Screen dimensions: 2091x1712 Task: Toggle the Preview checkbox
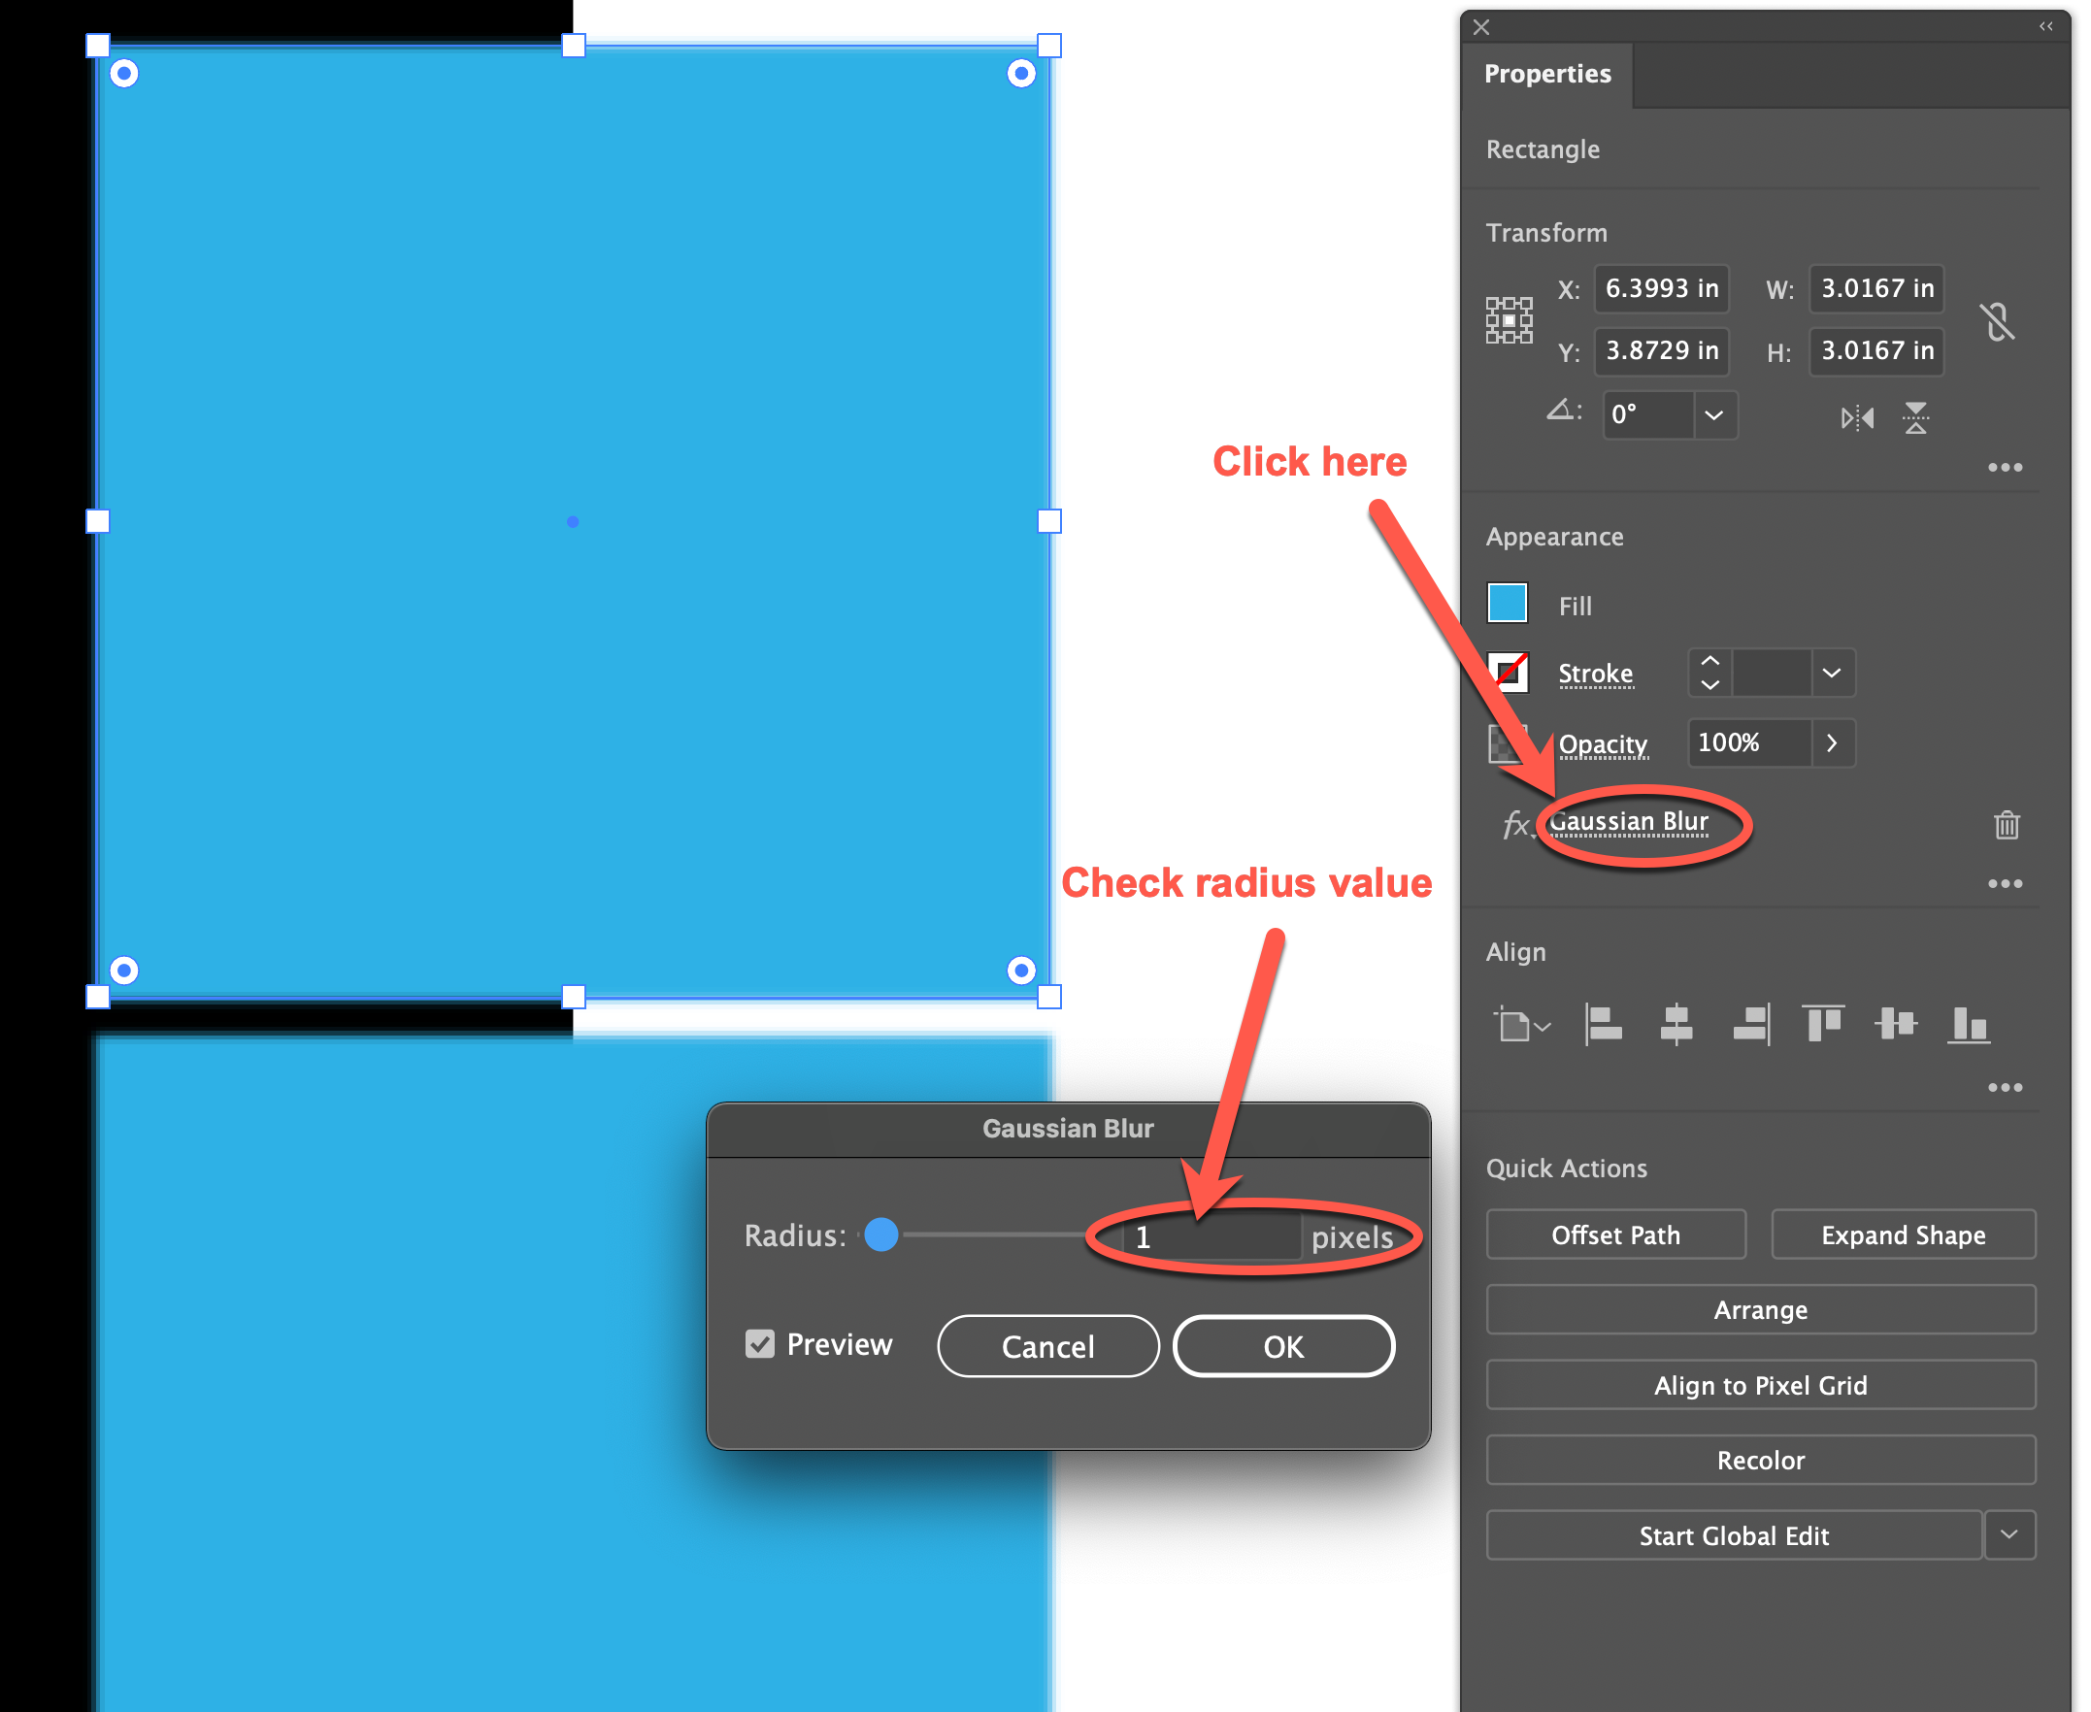(x=759, y=1343)
